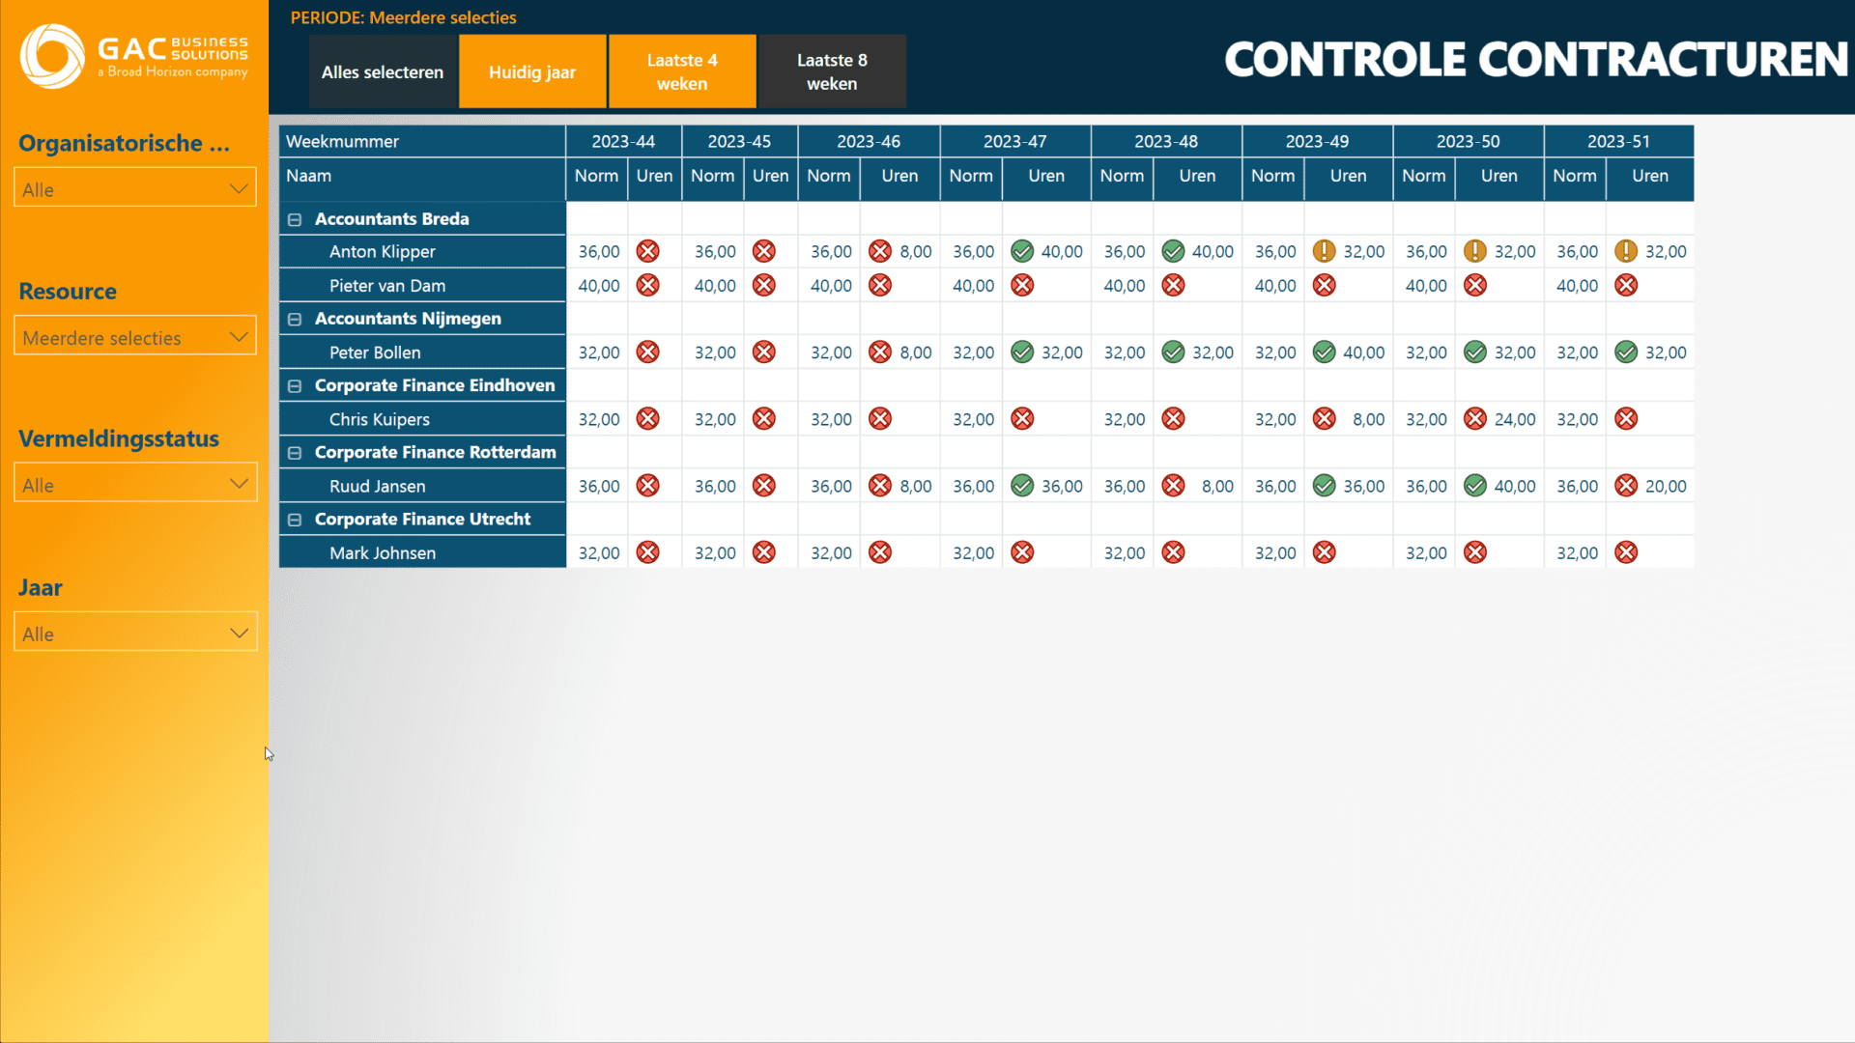Screen dimensions: 1855x1043
Task: Click green check icon for Peter Bollen week 2023-51
Action: [1626, 352]
